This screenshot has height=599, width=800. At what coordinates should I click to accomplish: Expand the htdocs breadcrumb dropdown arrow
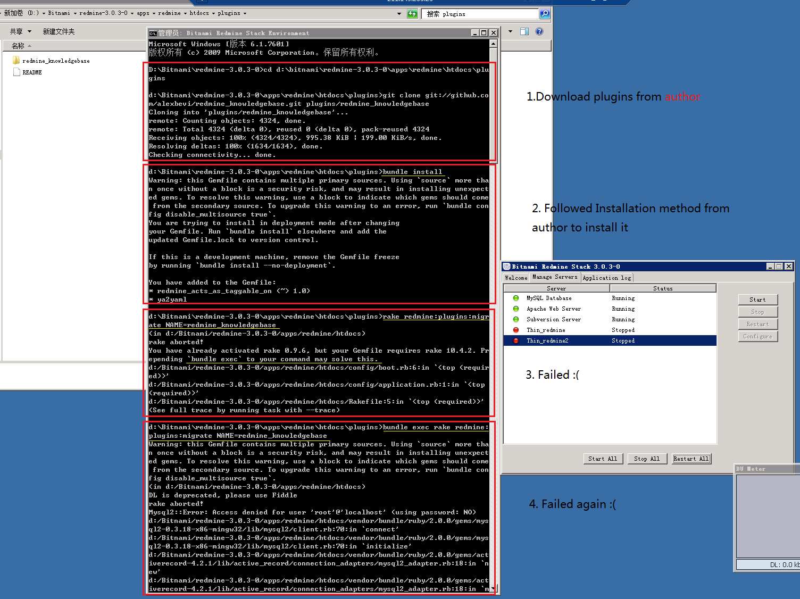tap(213, 13)
